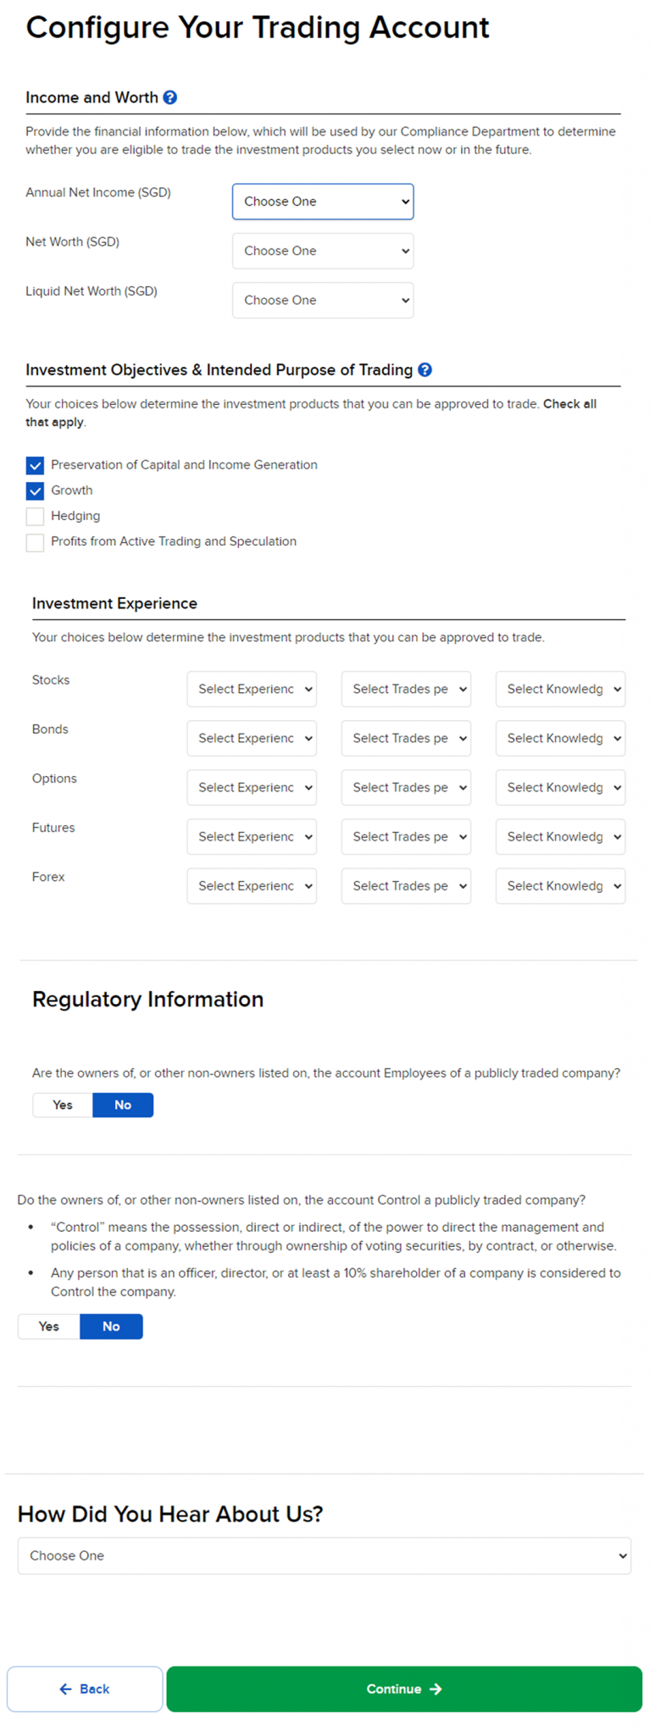Open Options knowledge level dropdown
Viewport: 655px width, 1735px height.
(560, 787)
